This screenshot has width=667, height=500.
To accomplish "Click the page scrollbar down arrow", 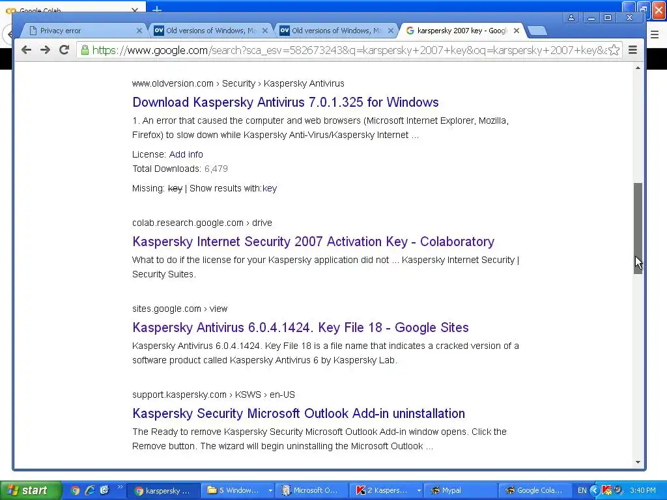I will [638, 462].
